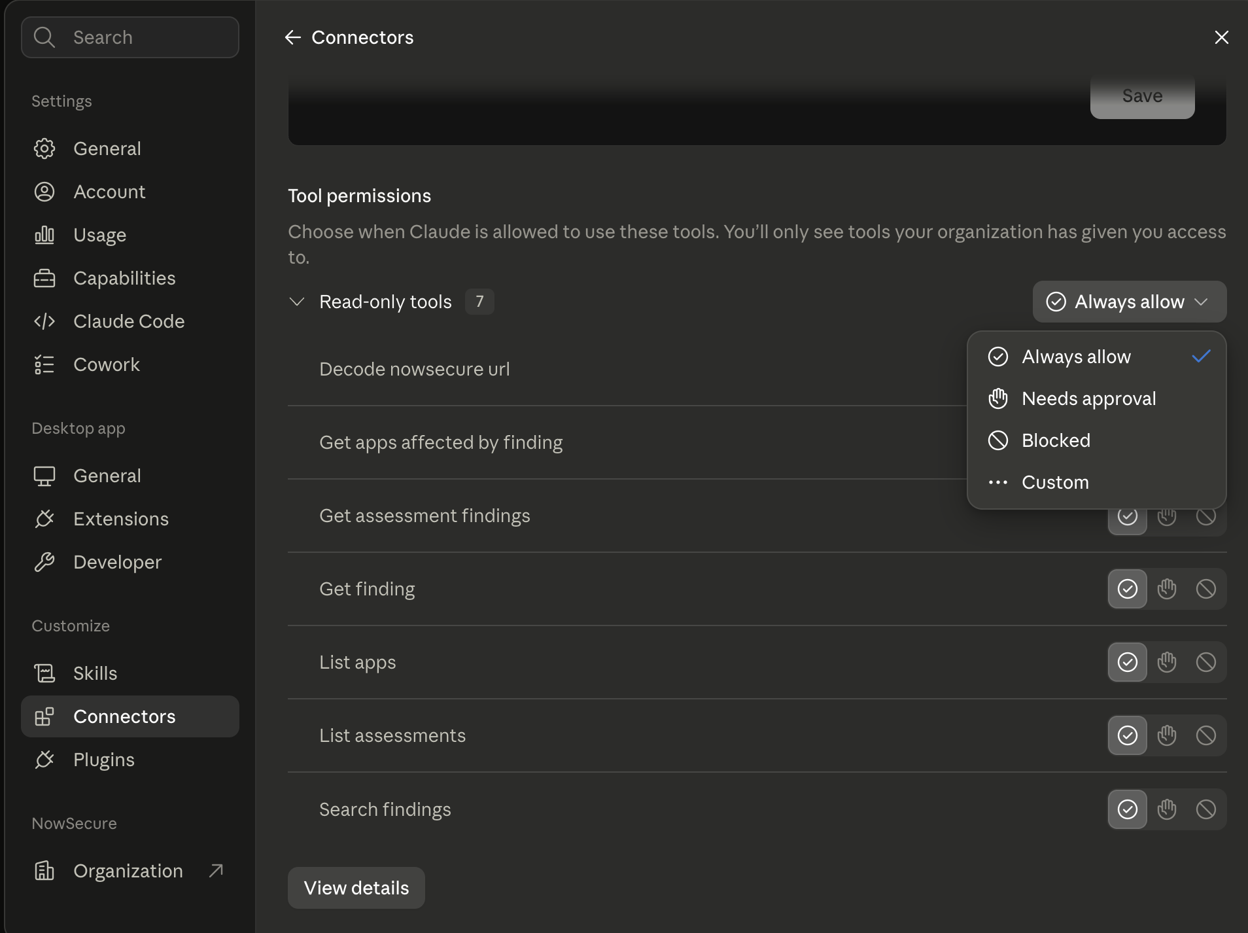Click the View details button

(356, 888)
